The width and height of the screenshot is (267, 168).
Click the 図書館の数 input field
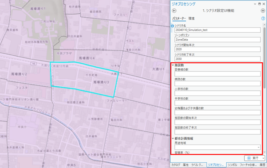tap(217, 74)
